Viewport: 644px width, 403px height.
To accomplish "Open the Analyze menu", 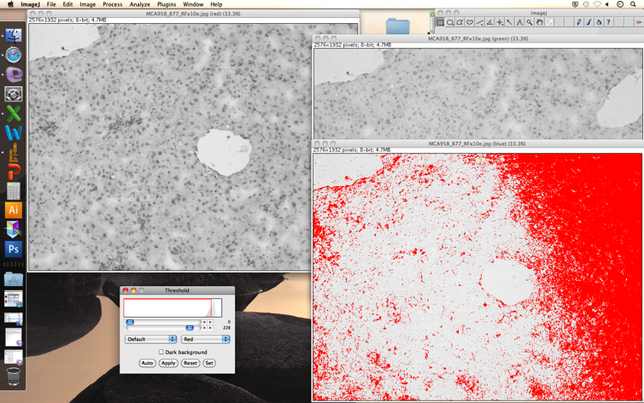I will [x=139, y=4].
